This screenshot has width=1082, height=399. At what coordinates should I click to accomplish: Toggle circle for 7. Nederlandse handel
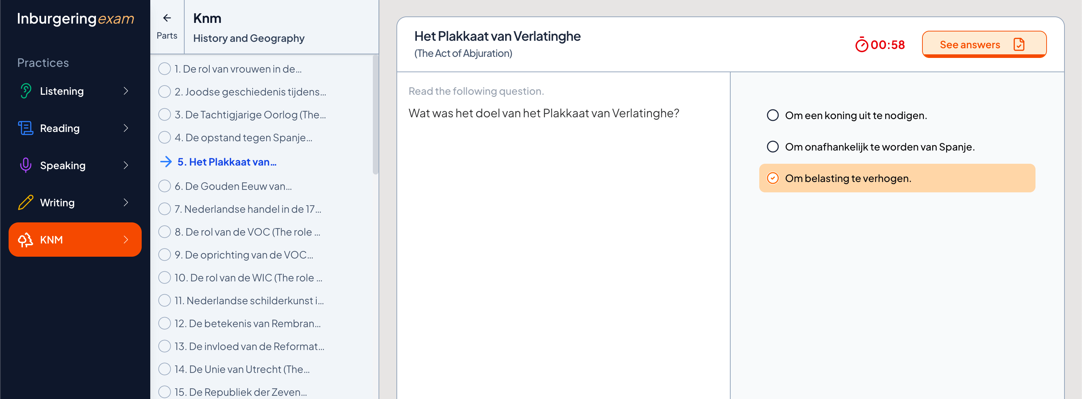(x=164, y=209)
